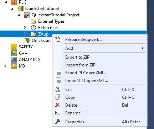Open the Add menu entry
This screenshot has height=129, width=154.
(x=100, y=48)
